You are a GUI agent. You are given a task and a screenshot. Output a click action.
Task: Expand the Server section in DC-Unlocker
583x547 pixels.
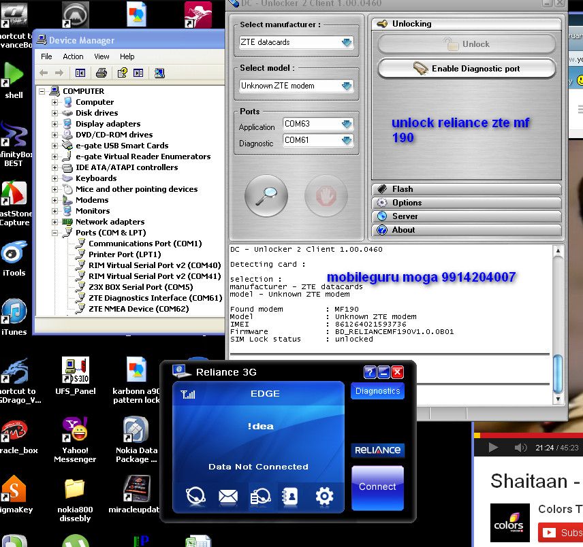(x=467, y=216)
